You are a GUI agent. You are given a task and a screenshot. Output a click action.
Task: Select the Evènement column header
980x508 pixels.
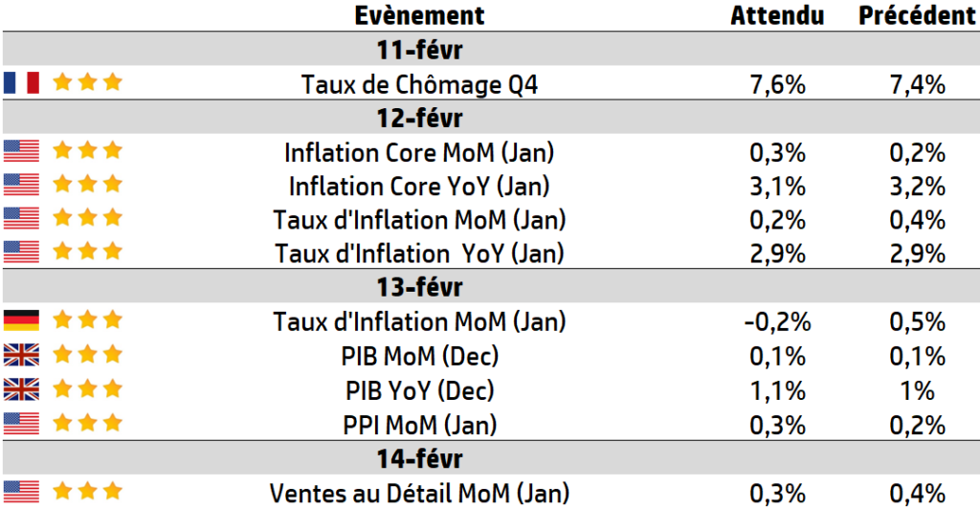[x=419, y=15]
